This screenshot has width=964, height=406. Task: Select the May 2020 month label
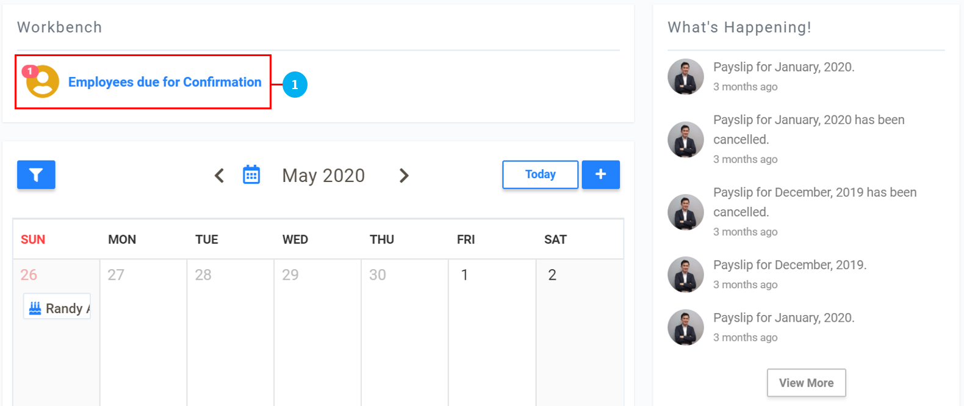[323, 176]
